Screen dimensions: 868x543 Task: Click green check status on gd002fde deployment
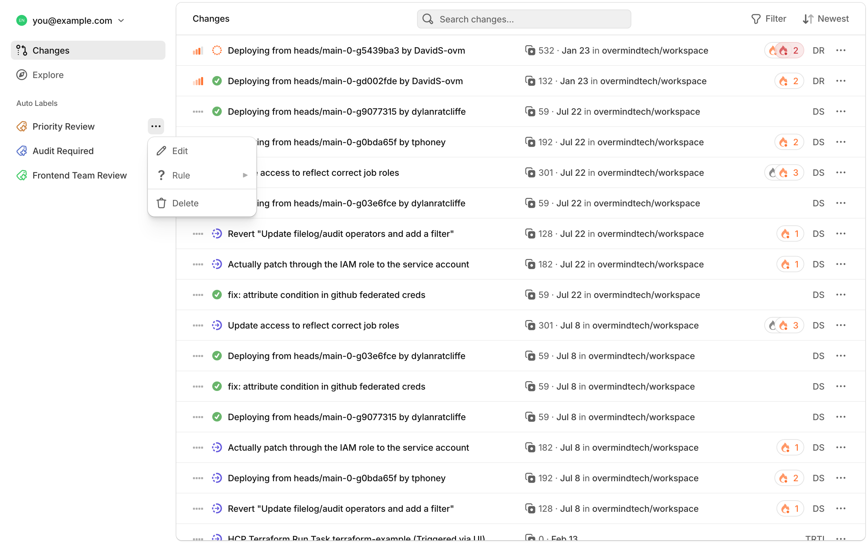pyautogui.click(x=217, y=81)
